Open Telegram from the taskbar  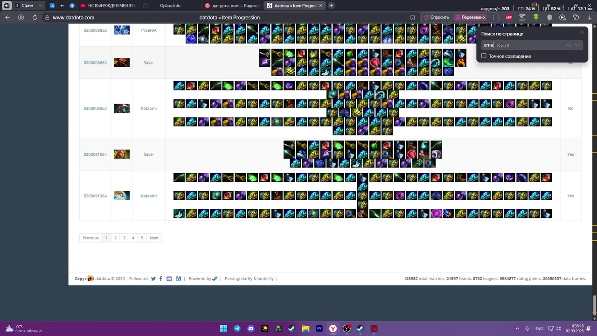pyautogui.click(x=237, y=329)
